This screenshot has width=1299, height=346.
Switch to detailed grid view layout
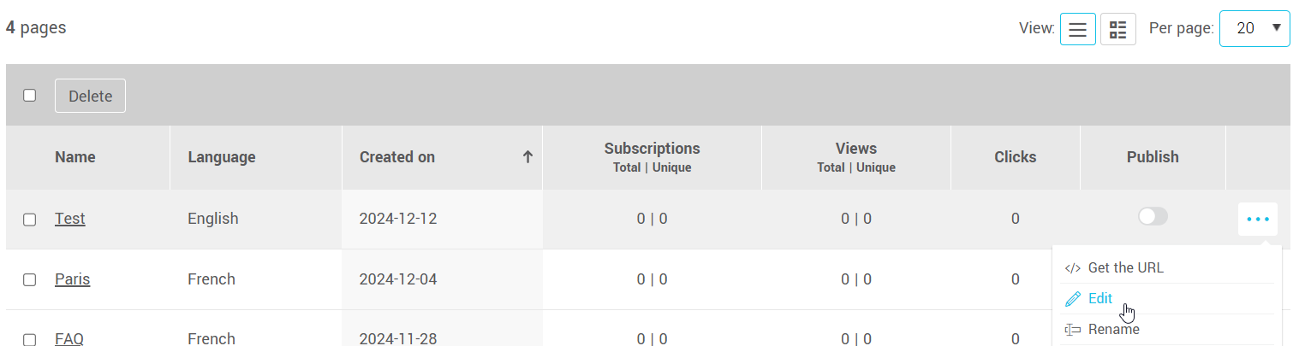click(x=1117, y=29)
